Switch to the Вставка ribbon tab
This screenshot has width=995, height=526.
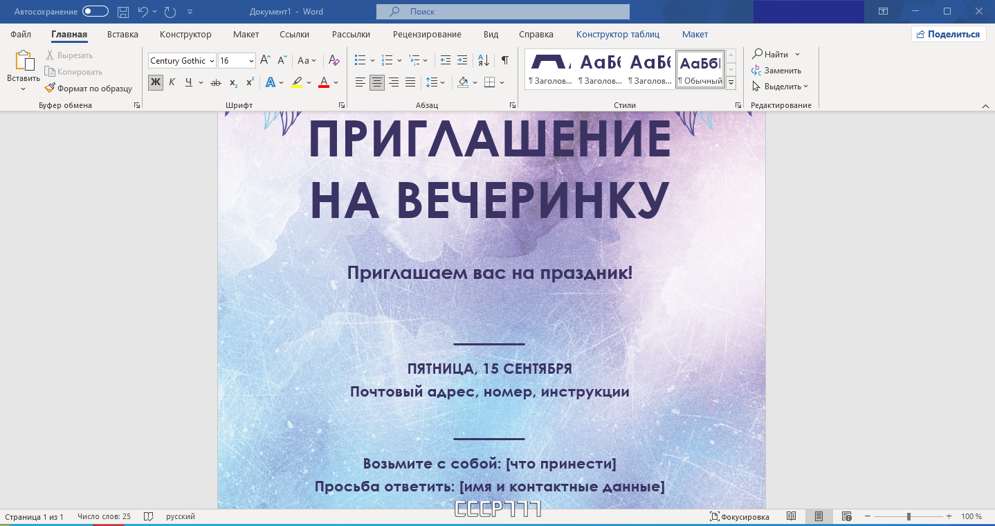point(122,34)
